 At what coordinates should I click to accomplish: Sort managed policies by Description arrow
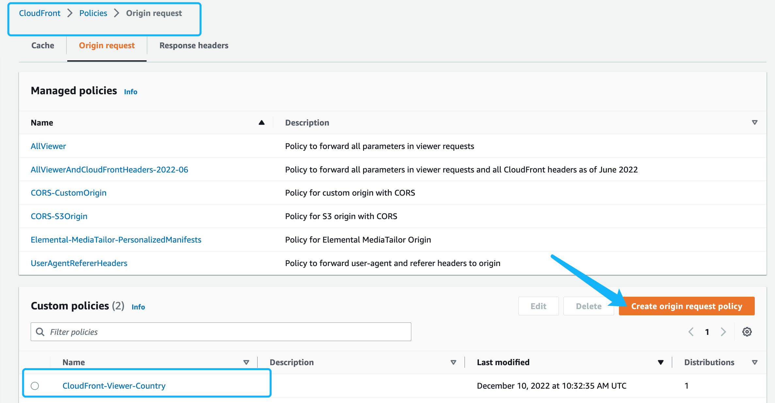pyautogui.click(x=754, y=123)
